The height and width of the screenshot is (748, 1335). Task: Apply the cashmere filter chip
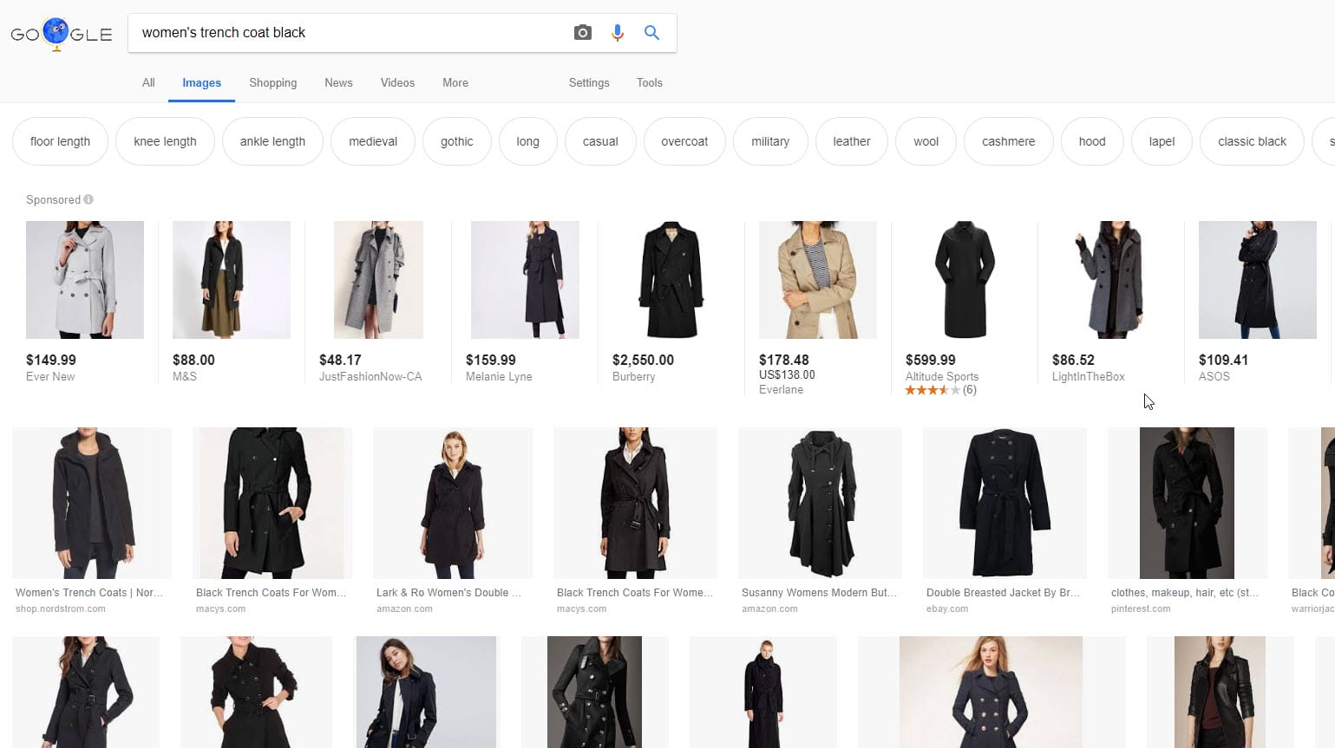[x=1008, y=140]
